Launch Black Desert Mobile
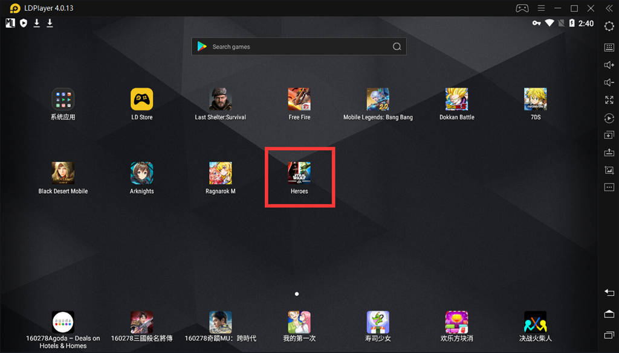The width and height of the screenshot is (619, 353). tap(63, 173)
